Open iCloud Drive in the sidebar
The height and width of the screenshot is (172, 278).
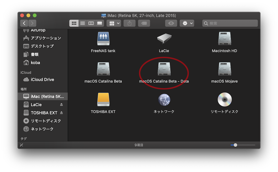tap(43, 79)
